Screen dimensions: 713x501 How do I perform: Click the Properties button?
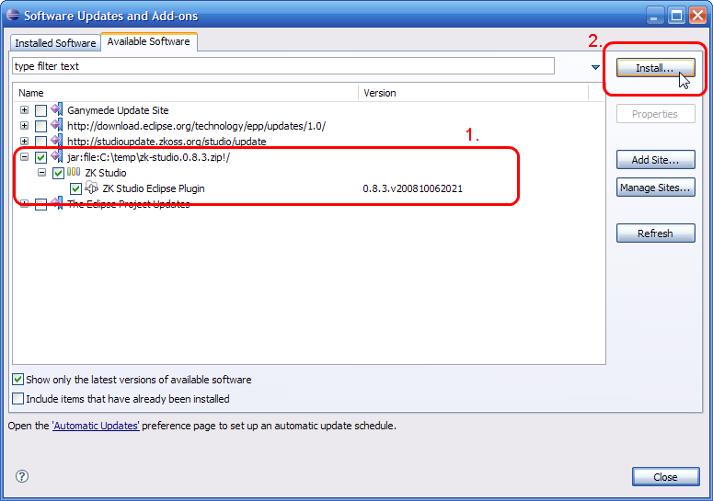coord(655,114)
